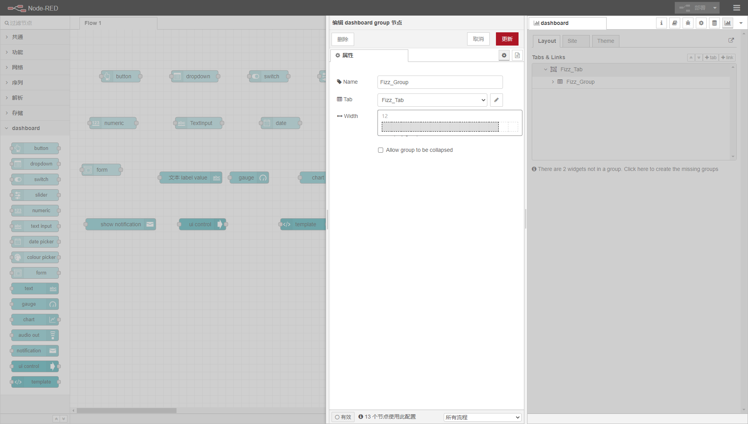Image resolution: width=748 pixels, height=424 pixels.
Task: Open dashboard in new window icon
Action: [731, 40]
